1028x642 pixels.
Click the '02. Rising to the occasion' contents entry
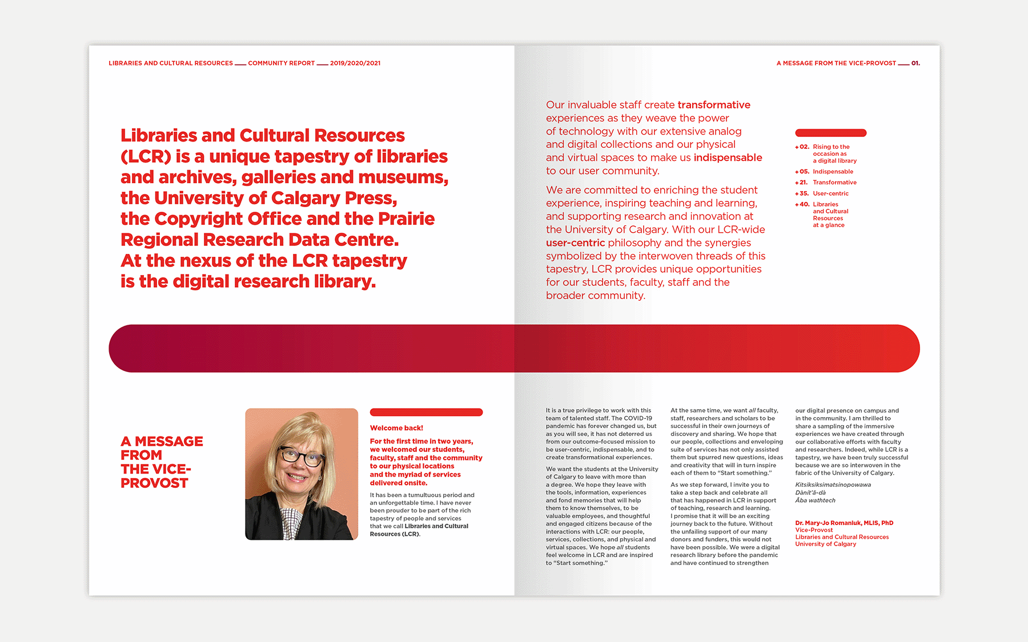pos(826,154)
